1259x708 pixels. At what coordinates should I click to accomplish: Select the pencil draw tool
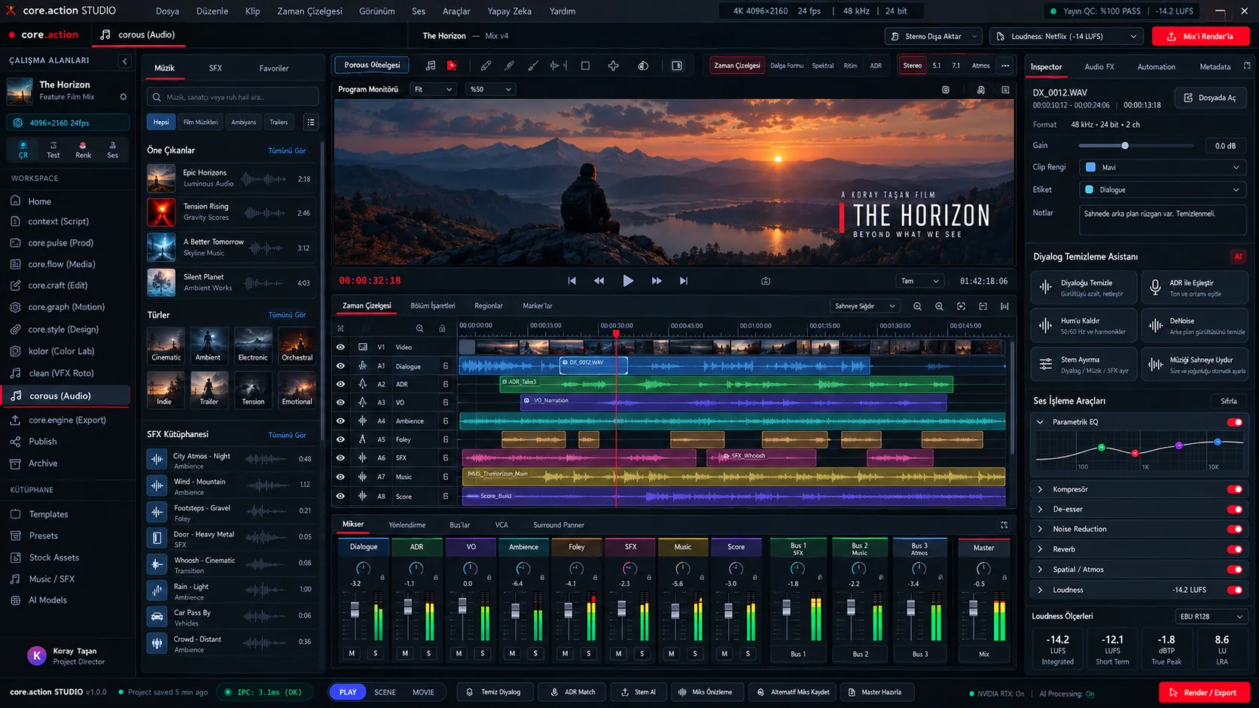tap(486, 65)
